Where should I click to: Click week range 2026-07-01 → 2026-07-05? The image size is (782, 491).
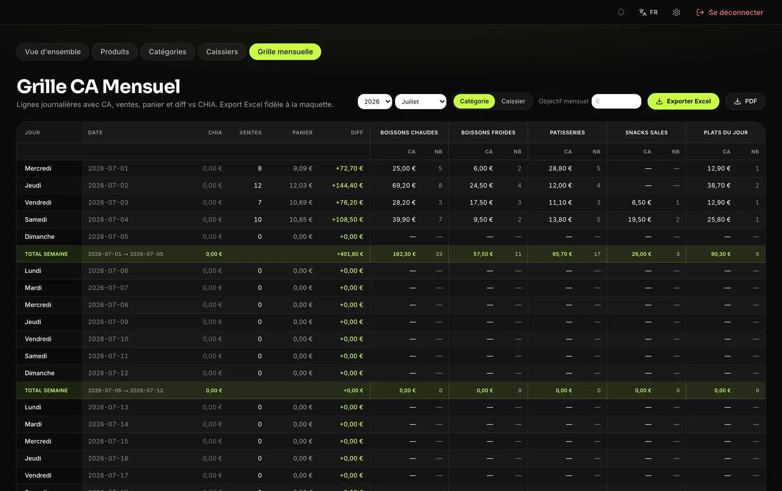(126, 254)
